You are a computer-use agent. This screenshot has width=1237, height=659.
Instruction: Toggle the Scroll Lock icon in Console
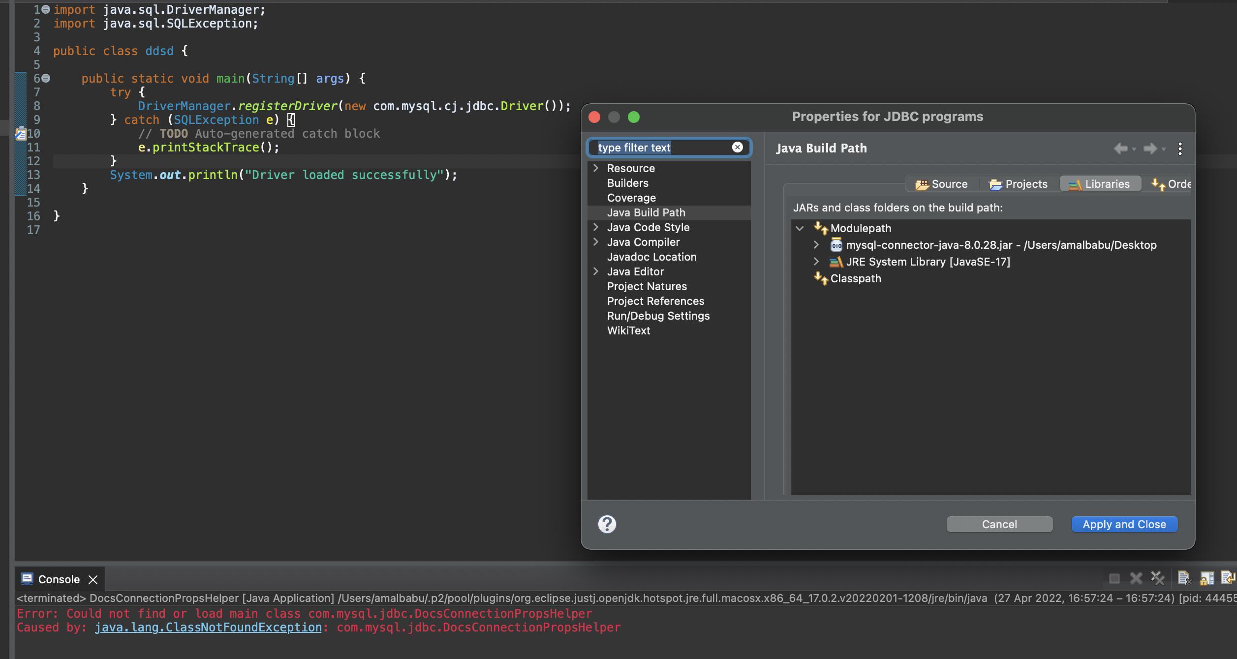(x=1207, y=579)
